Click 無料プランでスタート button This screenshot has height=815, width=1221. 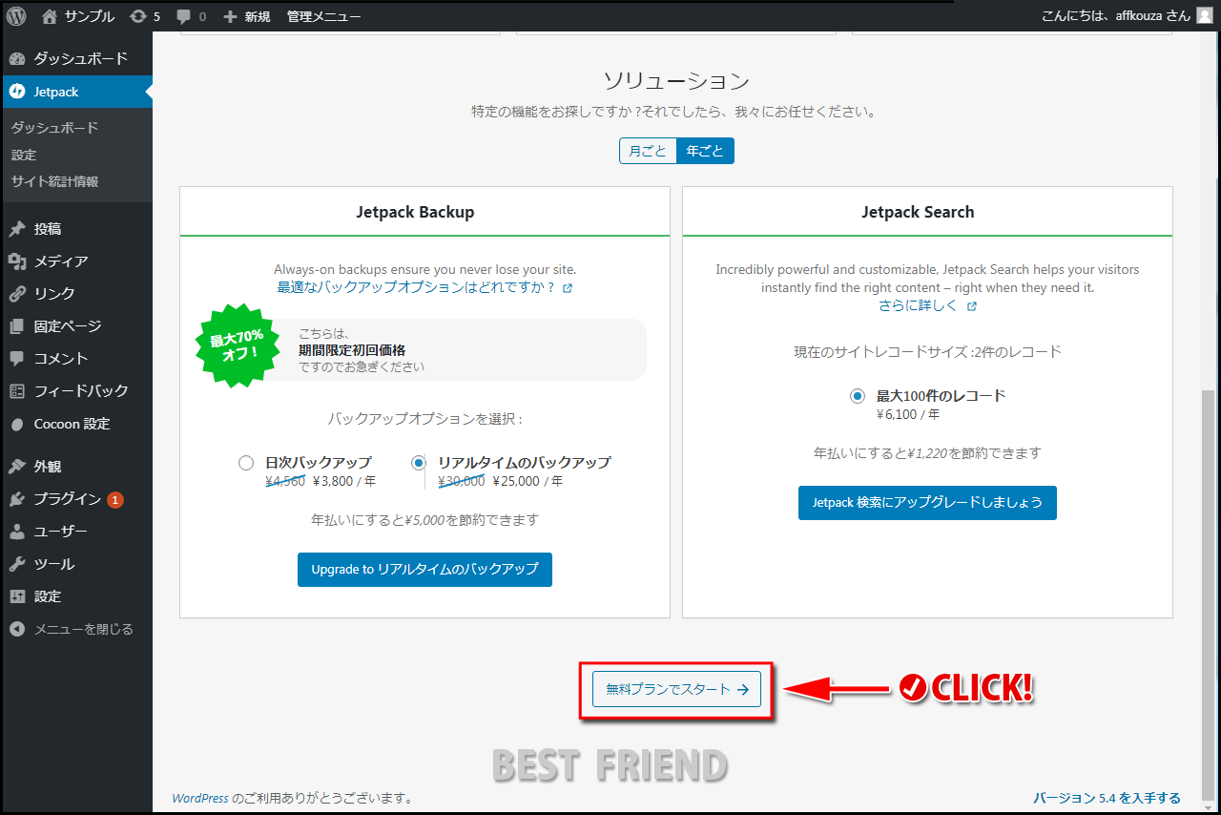pos(676,689)
